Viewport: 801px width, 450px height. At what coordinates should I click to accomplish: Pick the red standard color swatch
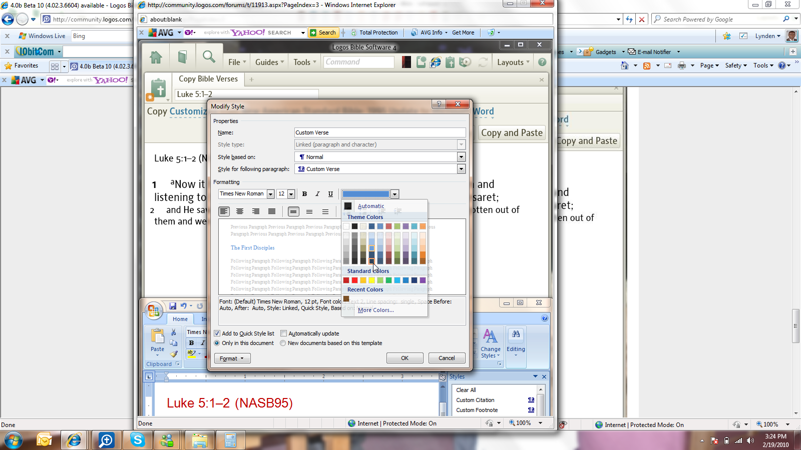(x=354, y=280)
